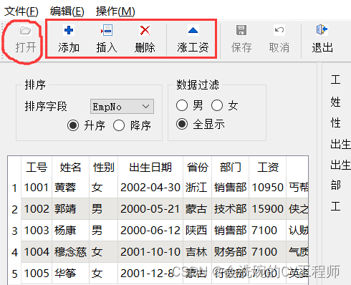Select the 全显示 radio button
The height and width of the screenshot is (285, 351).
click(182, 124)
